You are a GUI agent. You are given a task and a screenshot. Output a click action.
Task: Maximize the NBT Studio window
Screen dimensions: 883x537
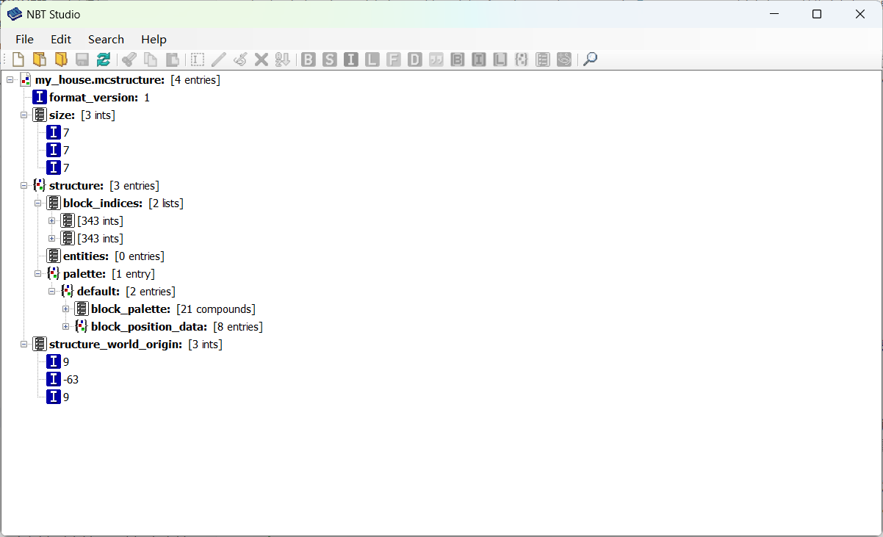click(817, 14)
